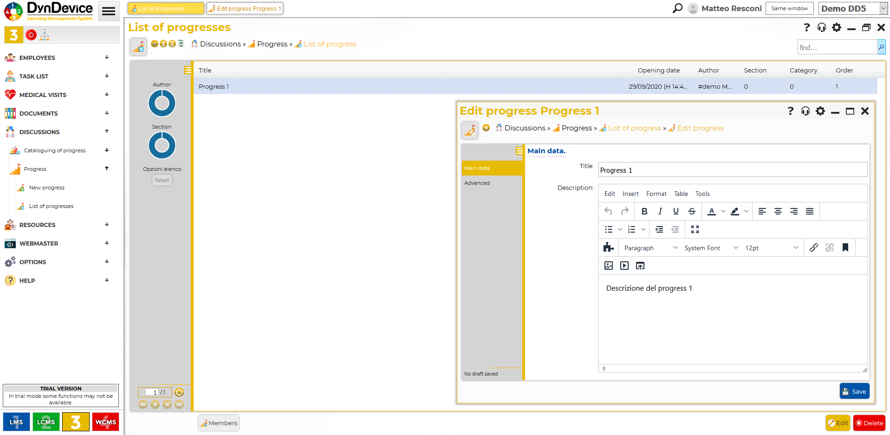This screenshot has height=435, width=890.
Task: Align description text left
Action: [x=762, y=211]
